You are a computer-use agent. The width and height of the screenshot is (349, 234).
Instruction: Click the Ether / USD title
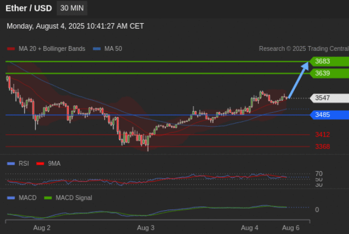click(29, 8)
